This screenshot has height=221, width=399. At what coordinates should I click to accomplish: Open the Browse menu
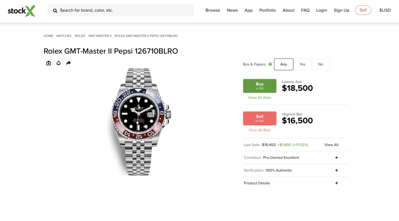[x=213, y=10]
